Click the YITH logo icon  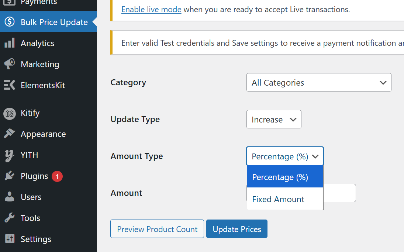coord(10,155)
